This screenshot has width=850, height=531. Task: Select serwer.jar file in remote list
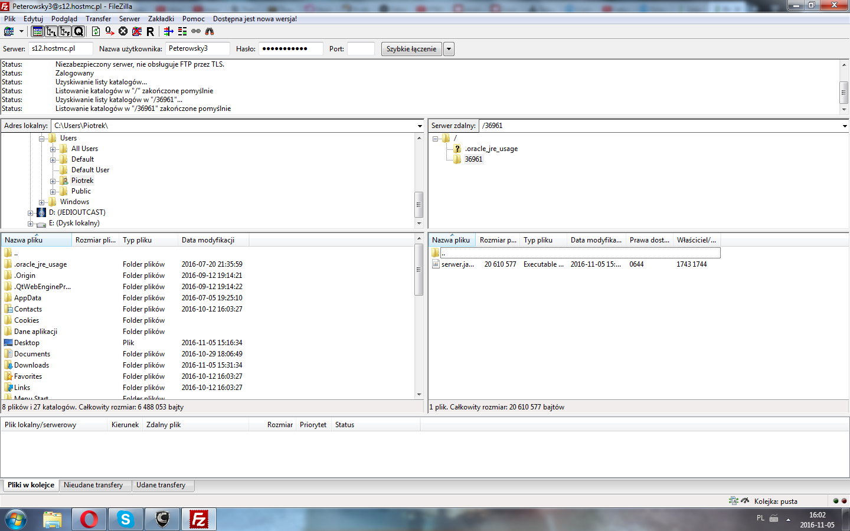click(457, 264)
